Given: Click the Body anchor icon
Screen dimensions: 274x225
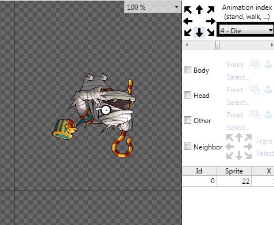Looking at the screenshot, I should [x=268, y=64].
